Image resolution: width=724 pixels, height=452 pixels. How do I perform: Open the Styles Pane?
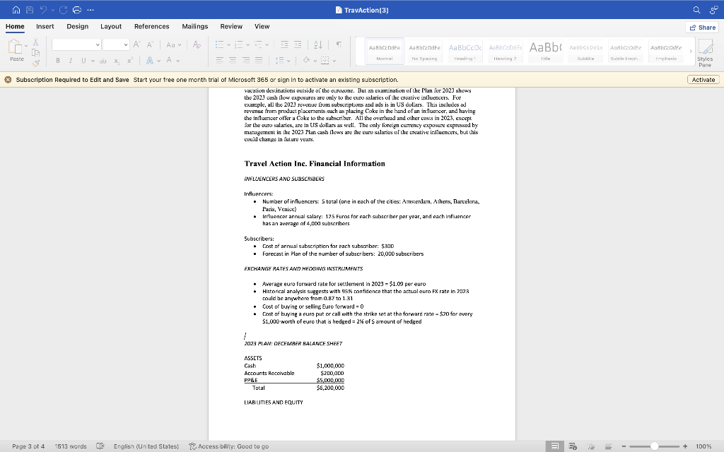point(705,52)
